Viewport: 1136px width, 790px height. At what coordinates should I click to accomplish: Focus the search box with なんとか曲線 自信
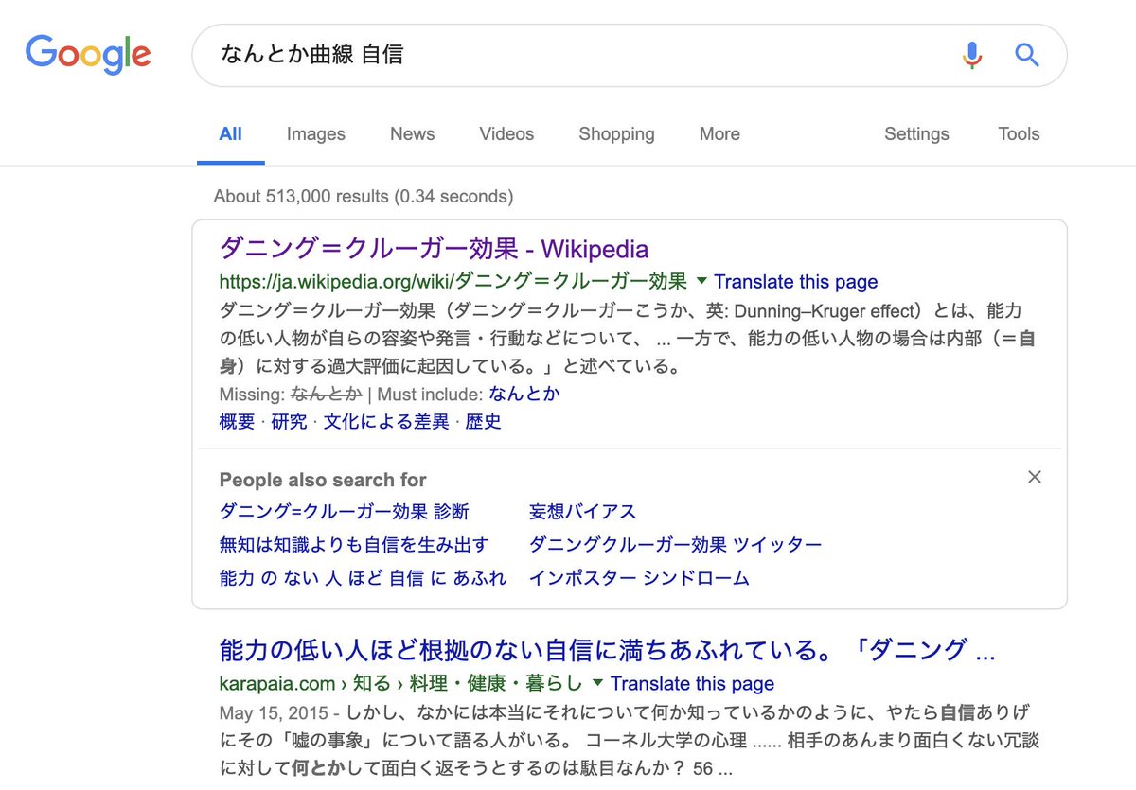click(x=630, y=55)
